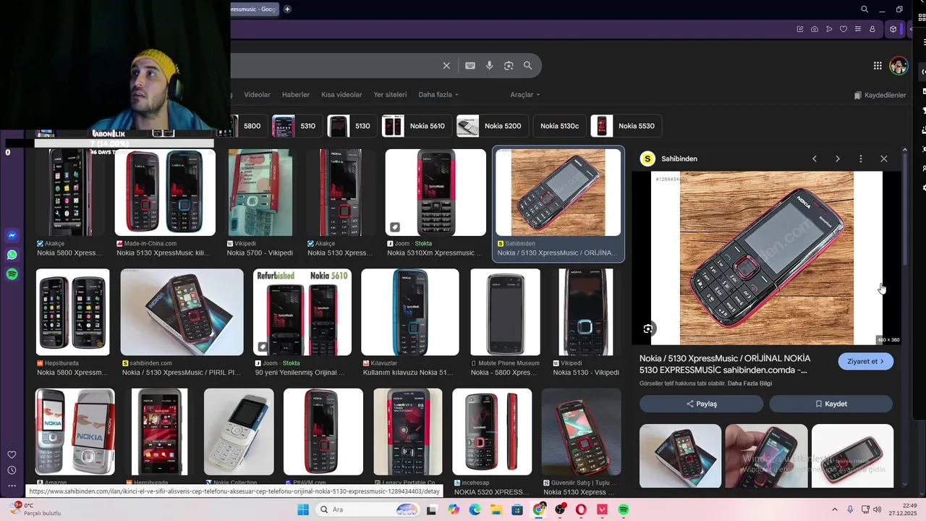Switch to the Kısa videolar tab
Image resolution: width=926 pixels, height=521 pixels.
tap(341, 95)
